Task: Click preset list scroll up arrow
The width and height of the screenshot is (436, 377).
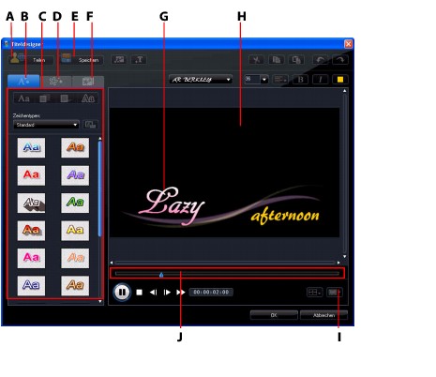Action: (x=100, y=139)
